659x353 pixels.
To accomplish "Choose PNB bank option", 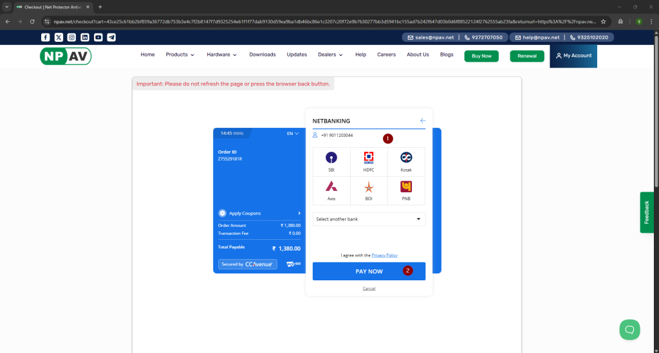I will [x=406, y=190].
